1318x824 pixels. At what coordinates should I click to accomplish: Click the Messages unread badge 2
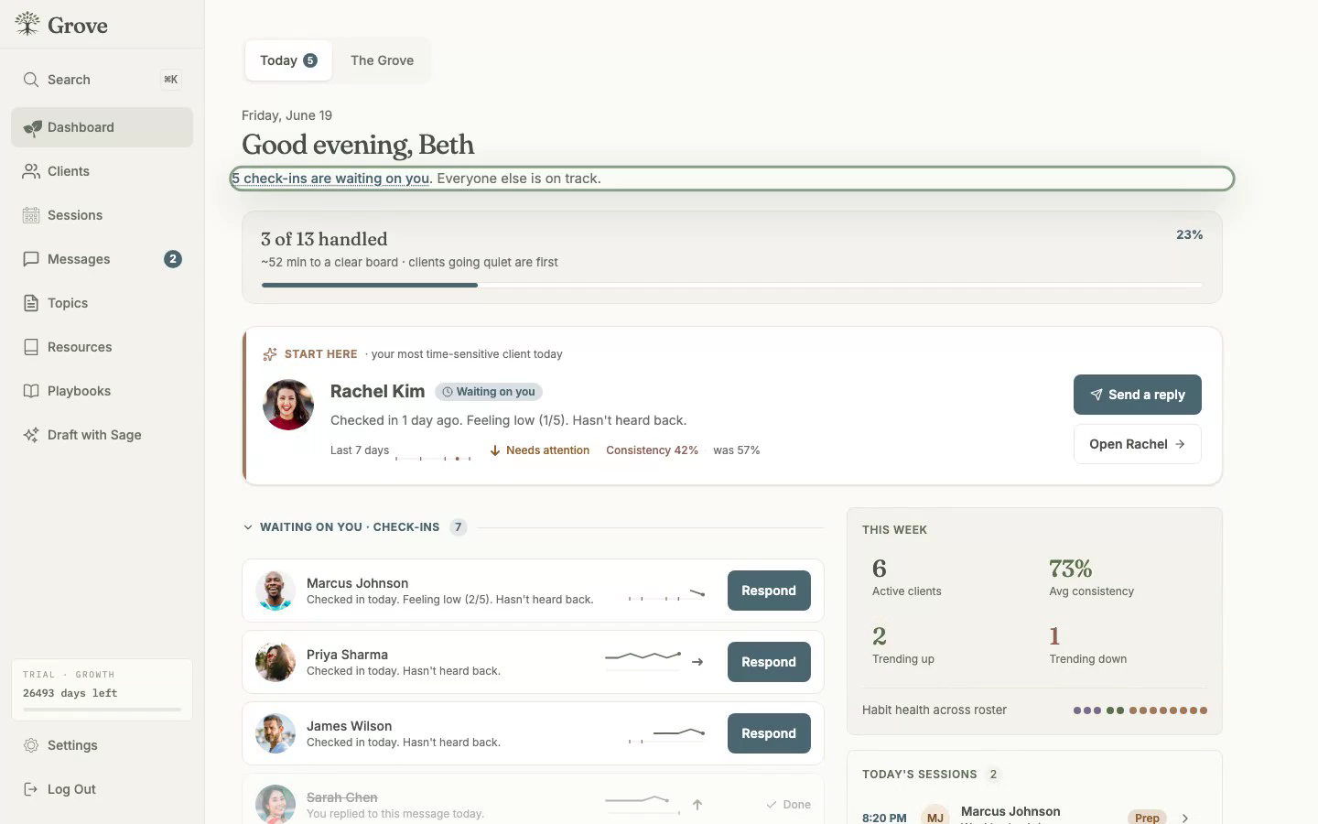tap(173, 259)
